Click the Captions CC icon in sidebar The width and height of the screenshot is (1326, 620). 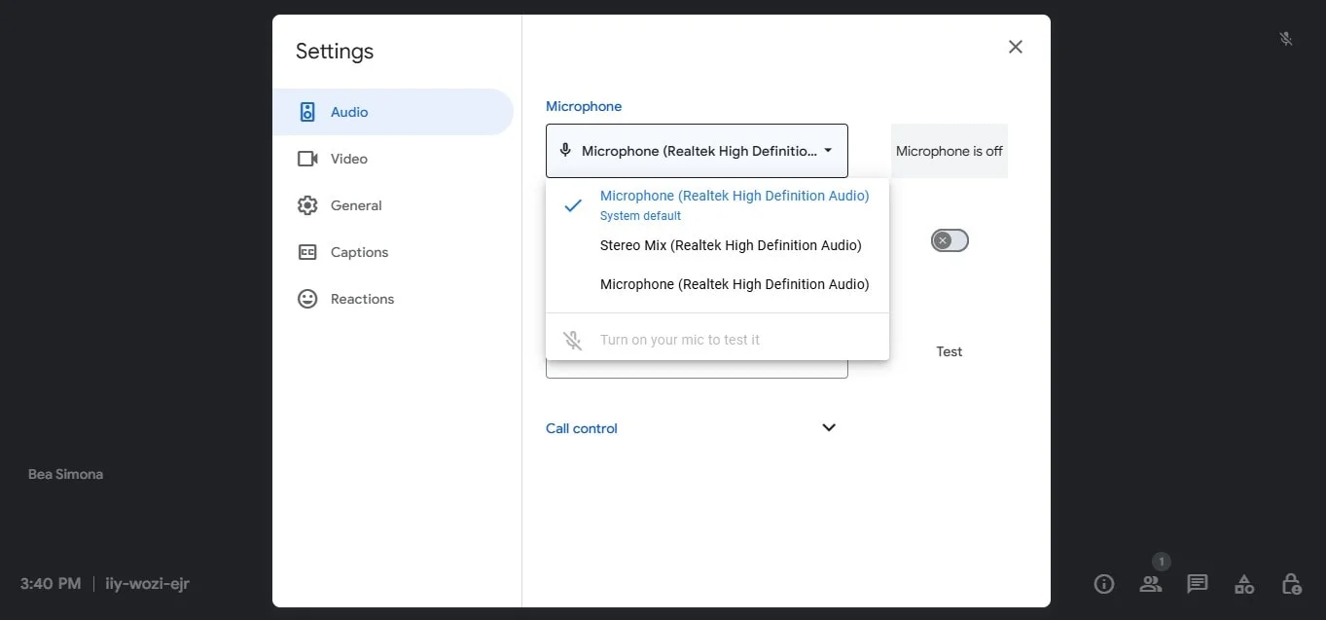(307, 252)
